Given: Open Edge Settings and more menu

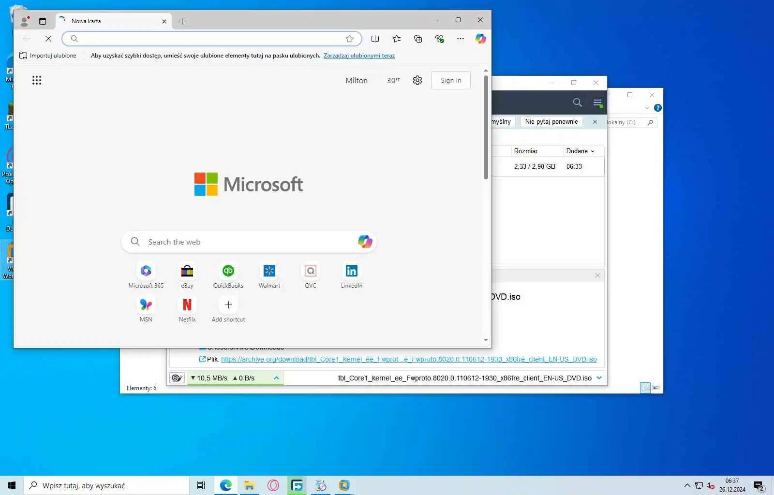Looking at the screenshot, I should (461, 39).
